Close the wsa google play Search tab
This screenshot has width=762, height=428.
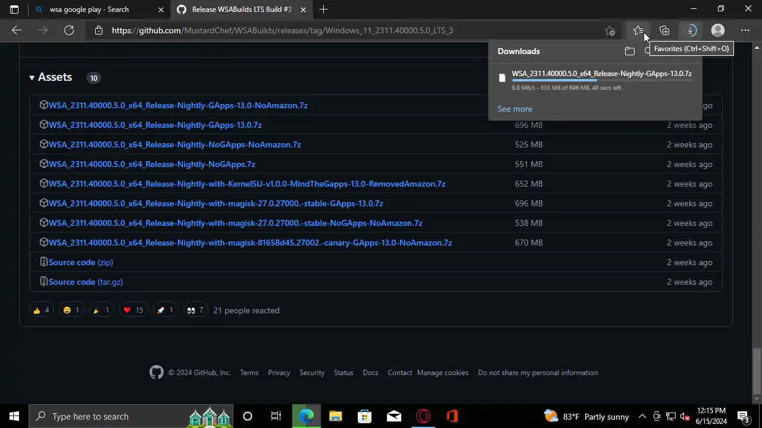[161, 10]
